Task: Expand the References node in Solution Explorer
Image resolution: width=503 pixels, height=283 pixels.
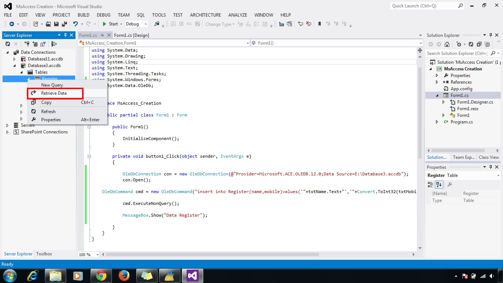Action: click(x=437, y=82)
